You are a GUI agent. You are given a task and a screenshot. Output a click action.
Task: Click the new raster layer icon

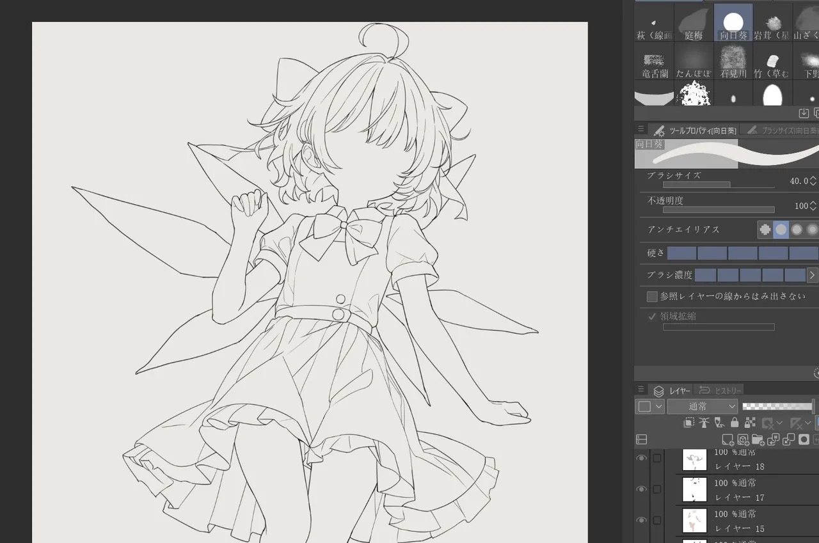coord(728,439)
